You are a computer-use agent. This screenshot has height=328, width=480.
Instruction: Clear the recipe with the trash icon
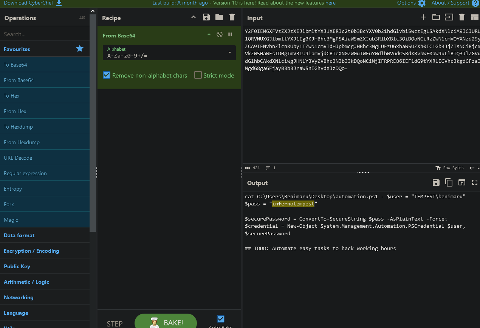point(232,17)
